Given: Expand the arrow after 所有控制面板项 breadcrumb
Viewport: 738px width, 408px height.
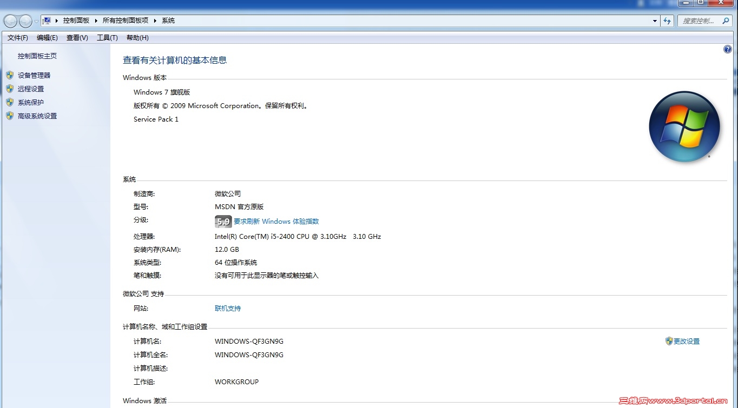Looking at the screenshot, I should click(x=155, y=21).
